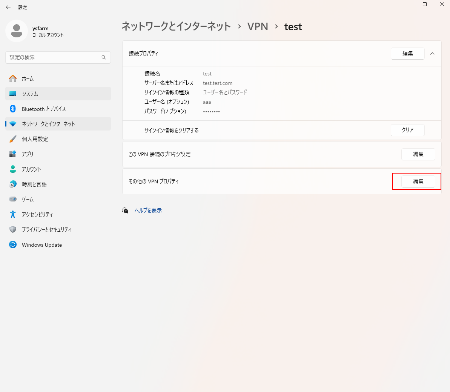The height and width of the screenshot is (392, 450).
Task: Select the personalization paintbrush icon
Action: coord(13,139)
